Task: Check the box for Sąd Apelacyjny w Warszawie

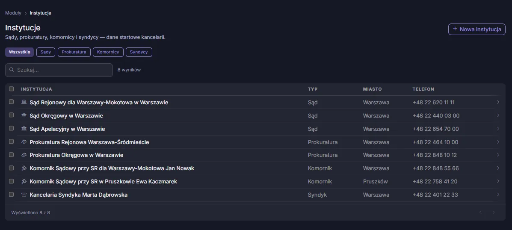Action: click(12, 128)
